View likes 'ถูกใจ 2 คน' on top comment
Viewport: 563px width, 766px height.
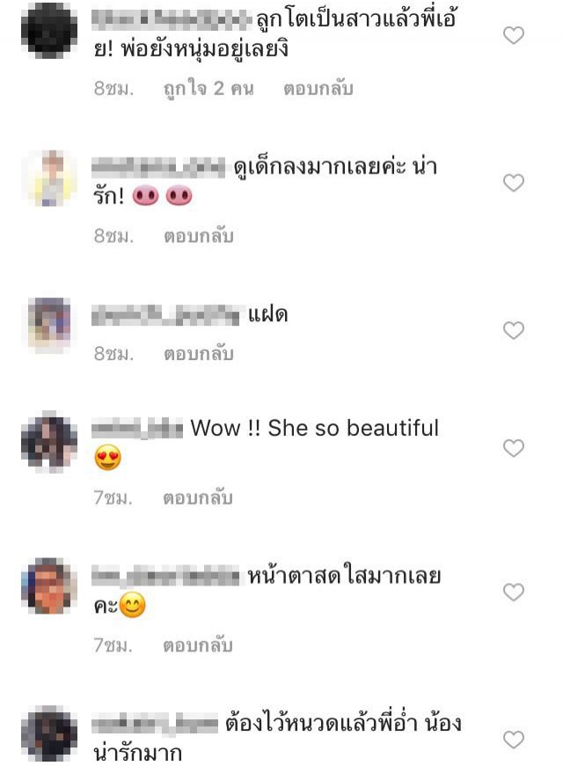point(208,89)
